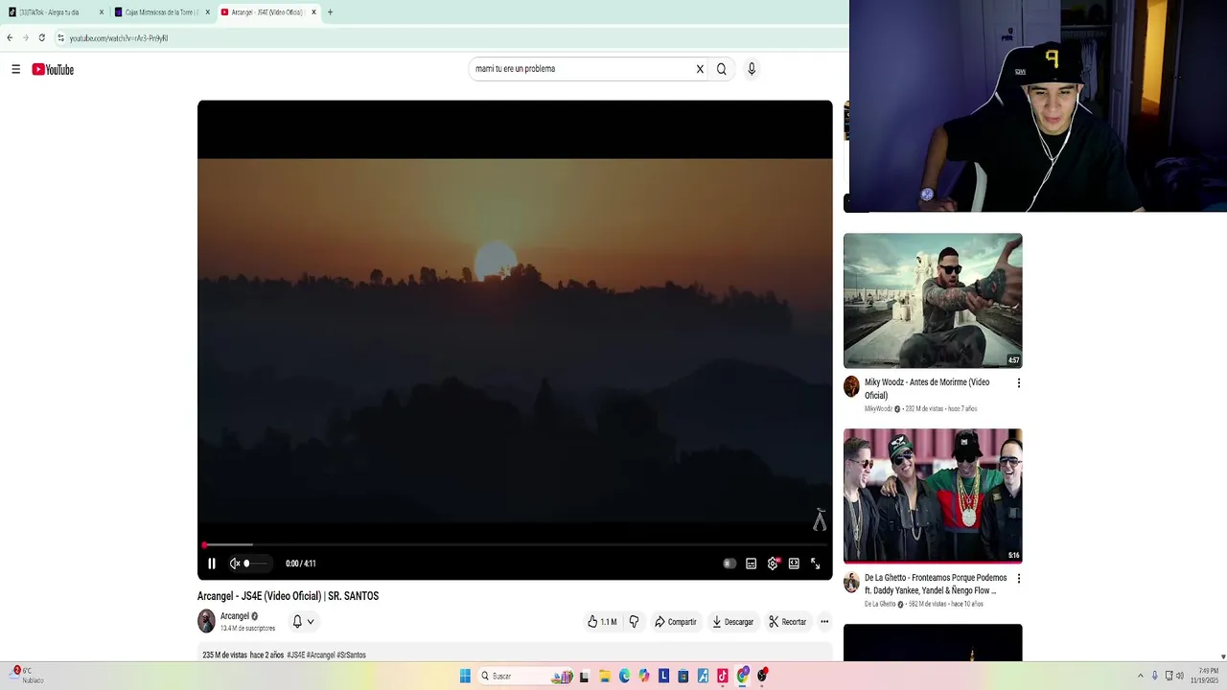
Task: Click the 235 M de vistas text
Action: 224,655
